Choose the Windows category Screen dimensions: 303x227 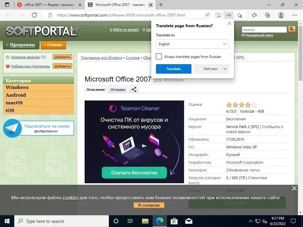(x=38, y=87)
